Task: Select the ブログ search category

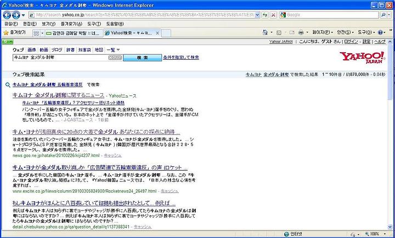Action: point(57,50)
